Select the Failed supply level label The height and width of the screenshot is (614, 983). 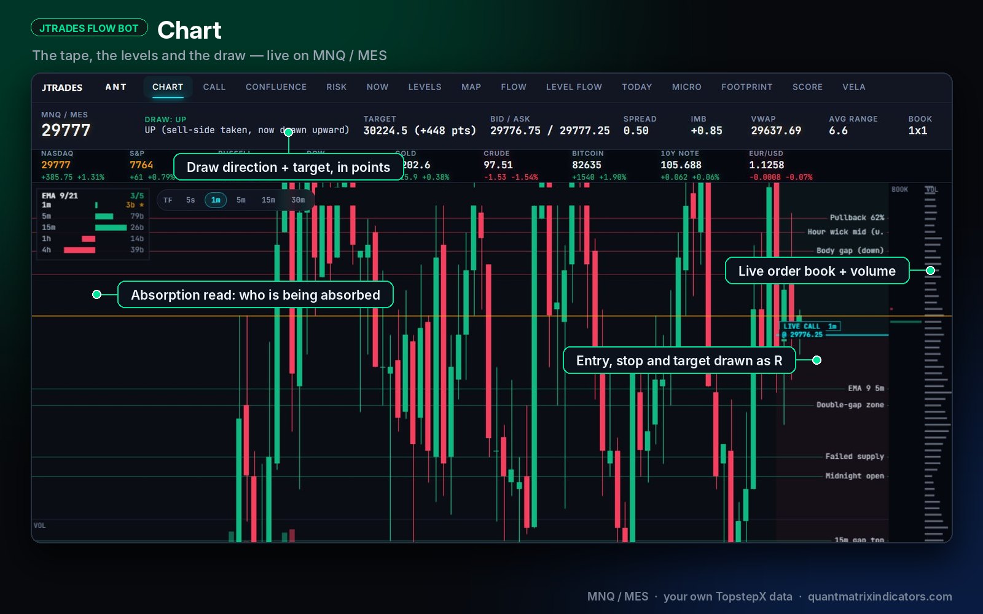coord(855,456)
